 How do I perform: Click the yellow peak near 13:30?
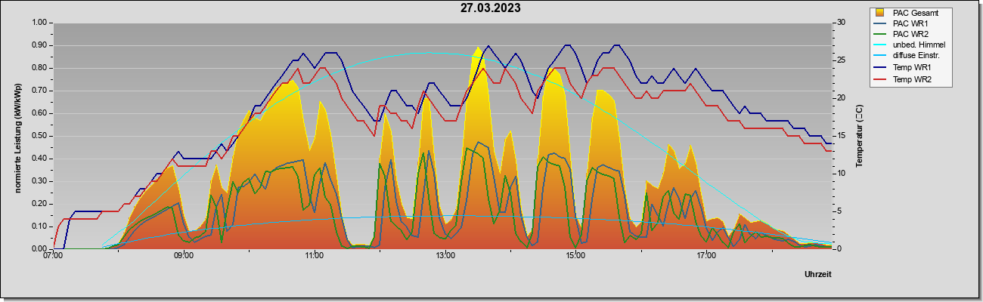click(x=477, y=51)
